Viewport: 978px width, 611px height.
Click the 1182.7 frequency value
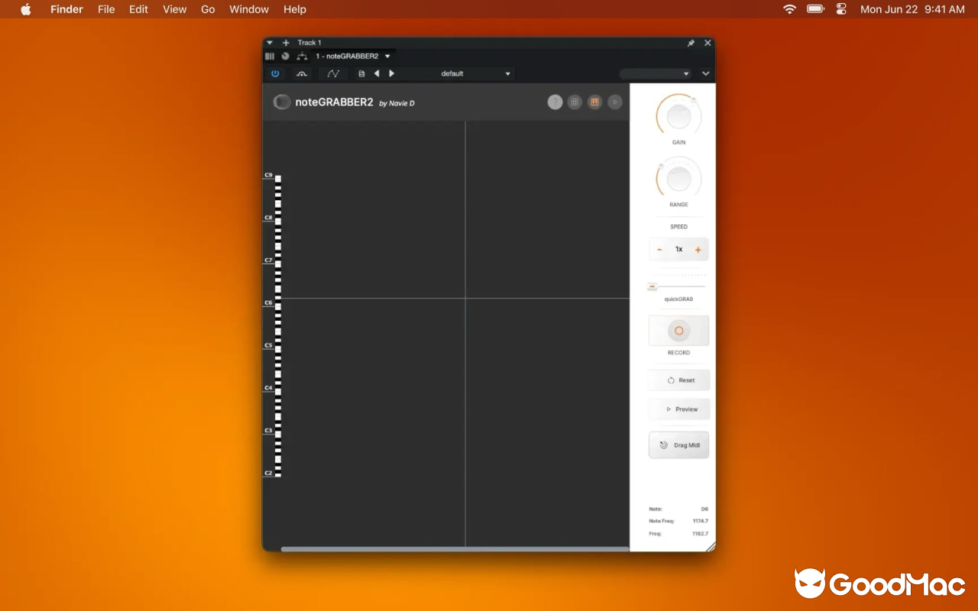(x=700, y=533)
